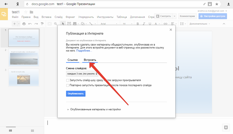
Task: Close the publish dialog with X
Action: pos(171,30)
